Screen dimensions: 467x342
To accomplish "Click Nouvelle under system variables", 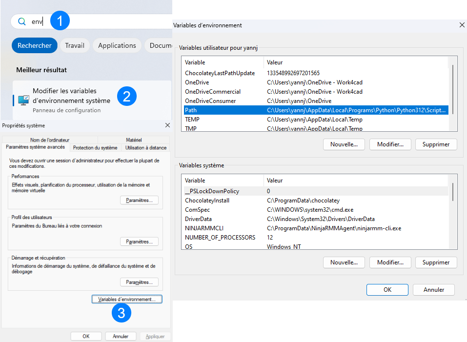I will (x=344, y=262).
